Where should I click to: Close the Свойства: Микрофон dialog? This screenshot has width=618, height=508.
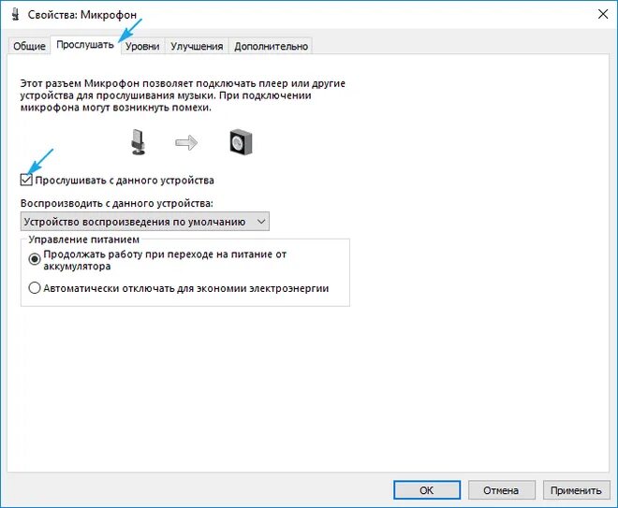[603, 15]
